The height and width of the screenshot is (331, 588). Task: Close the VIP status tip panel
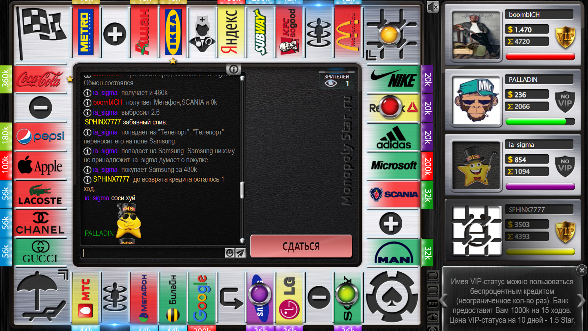click(x=582, y=270)
